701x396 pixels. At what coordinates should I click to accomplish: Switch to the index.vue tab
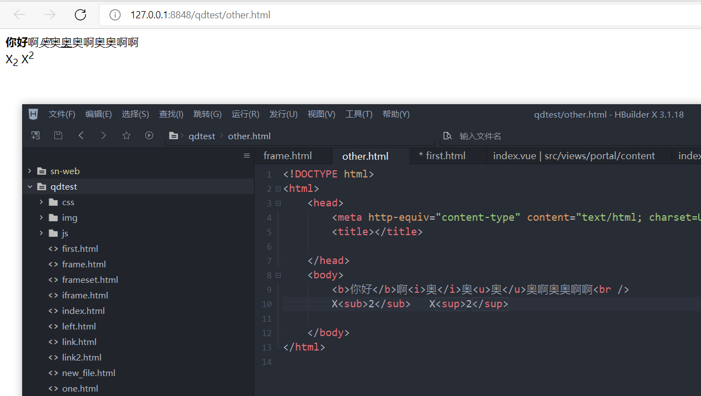tap(578, 156)
